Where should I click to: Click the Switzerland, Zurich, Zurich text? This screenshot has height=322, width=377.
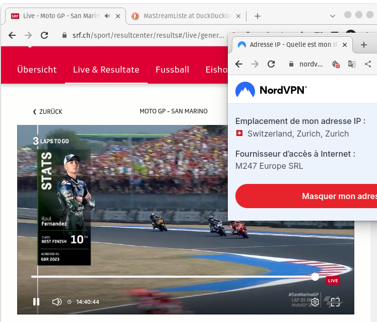tap(298, 134)
